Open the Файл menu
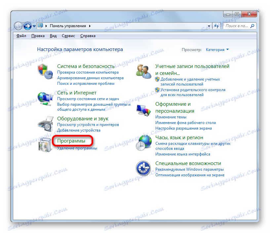This screenshot has width=270, height=233. 21,36
